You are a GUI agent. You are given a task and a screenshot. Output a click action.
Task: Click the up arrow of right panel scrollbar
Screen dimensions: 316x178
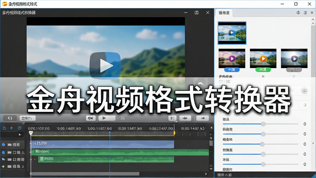point(313,19)
